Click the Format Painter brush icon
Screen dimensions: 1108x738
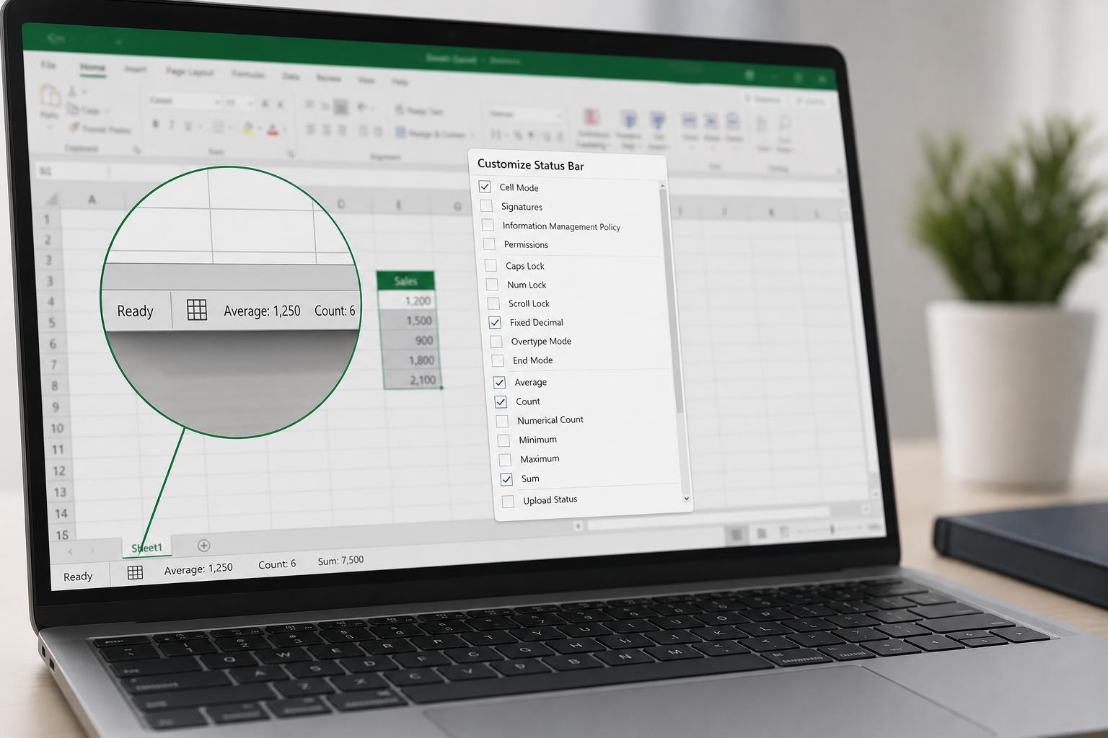coord(74,128)
